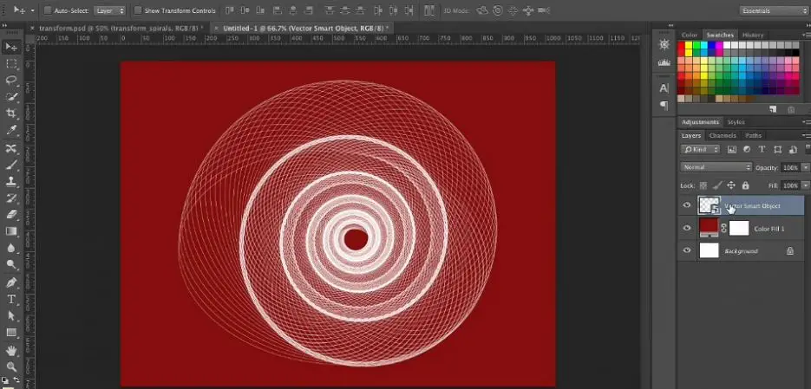Enable the Auto-Select checkbox
811x389 pixels.
46,10
